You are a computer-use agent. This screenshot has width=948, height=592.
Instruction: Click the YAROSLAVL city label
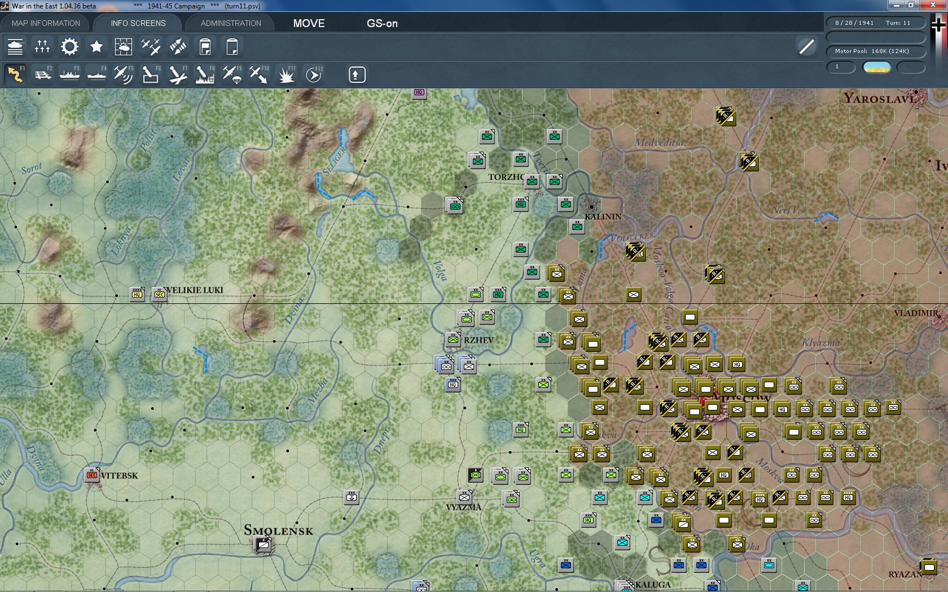tap(879, 98)
